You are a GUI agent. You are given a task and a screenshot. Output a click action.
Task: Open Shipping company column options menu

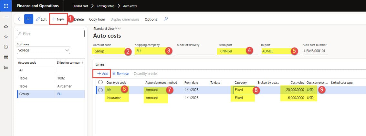point(83,62)
